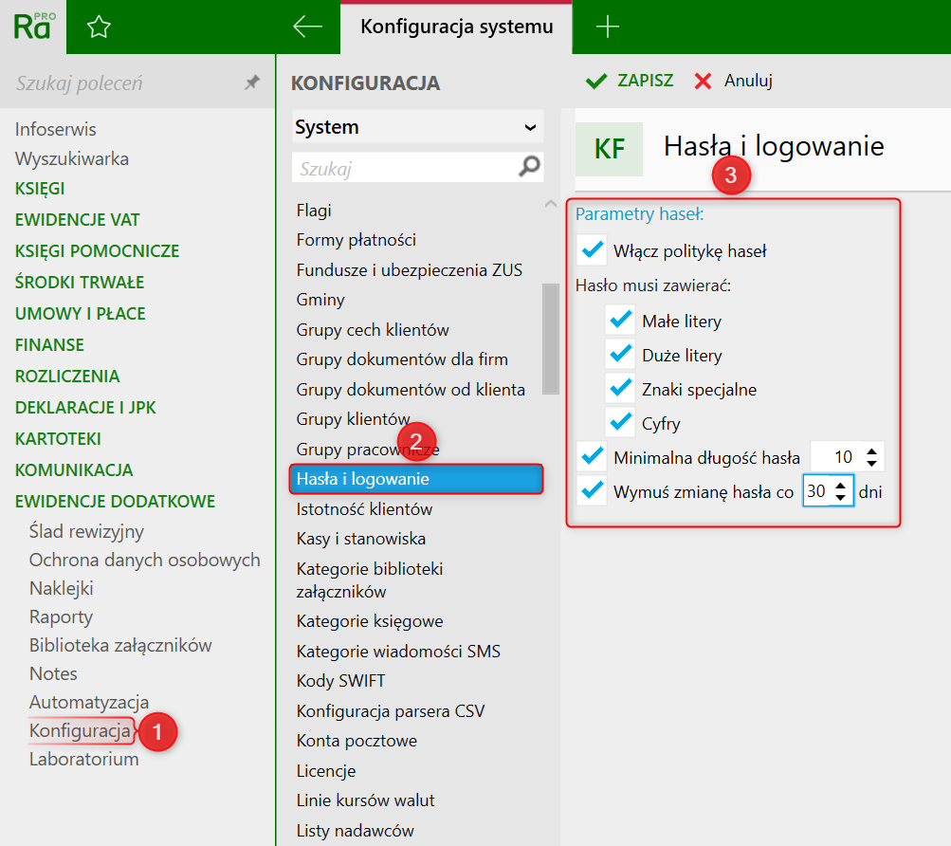The width and height of the screenshot is (951, 846).
Task: Open Naklejki item
Action: pyautogui.click(x=62, y=588)
